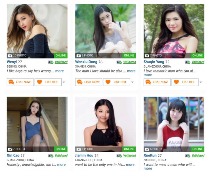210x171 pixels.
Task: Open Jiamin Hou's profile photo thumbnail
Action: (x=106, y=124)
